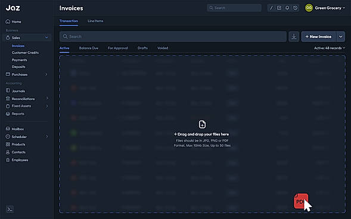Expand the Purchases submenu chevron
This screenshot has height=219, width=351.
pyautogui.click(x=46, y=74)
